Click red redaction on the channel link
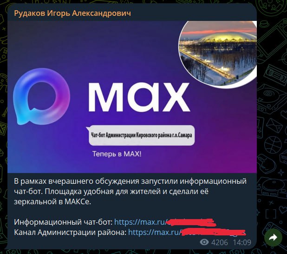 213,232
